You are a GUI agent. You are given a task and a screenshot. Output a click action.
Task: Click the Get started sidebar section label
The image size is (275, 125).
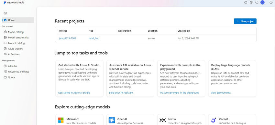(x=7, y=26)
